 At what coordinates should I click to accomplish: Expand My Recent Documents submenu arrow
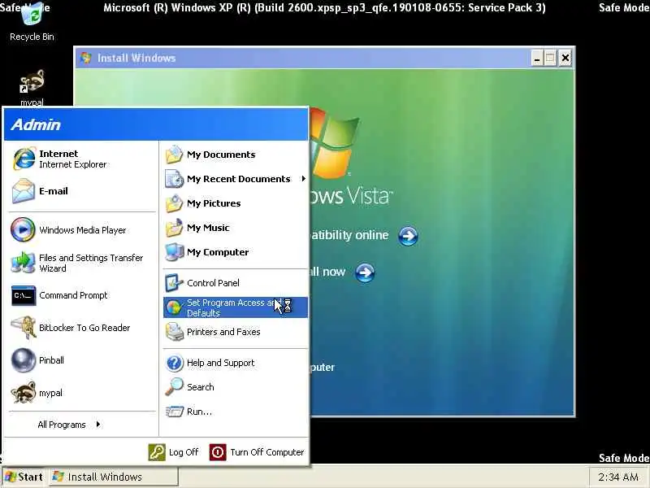pyautogui.click(x=303, y=178)
